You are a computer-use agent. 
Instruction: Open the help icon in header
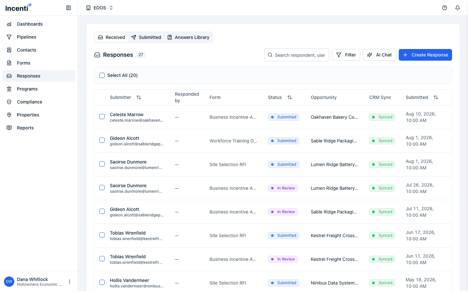pyautogui.click(x=445, y=8)
